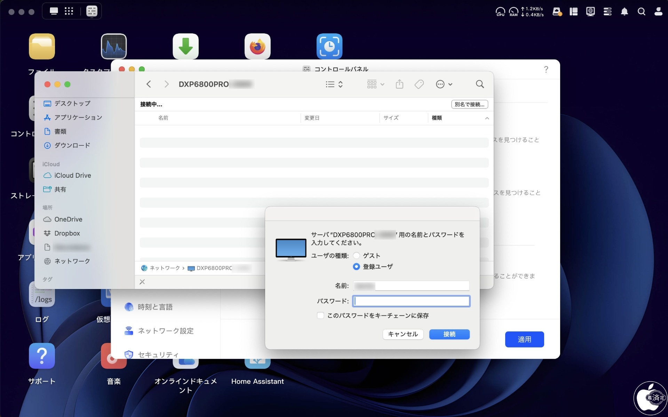The width and height of the screenshot is (668, 417).
Task: Open the list view options dropdown
Action: coord(334,84)
